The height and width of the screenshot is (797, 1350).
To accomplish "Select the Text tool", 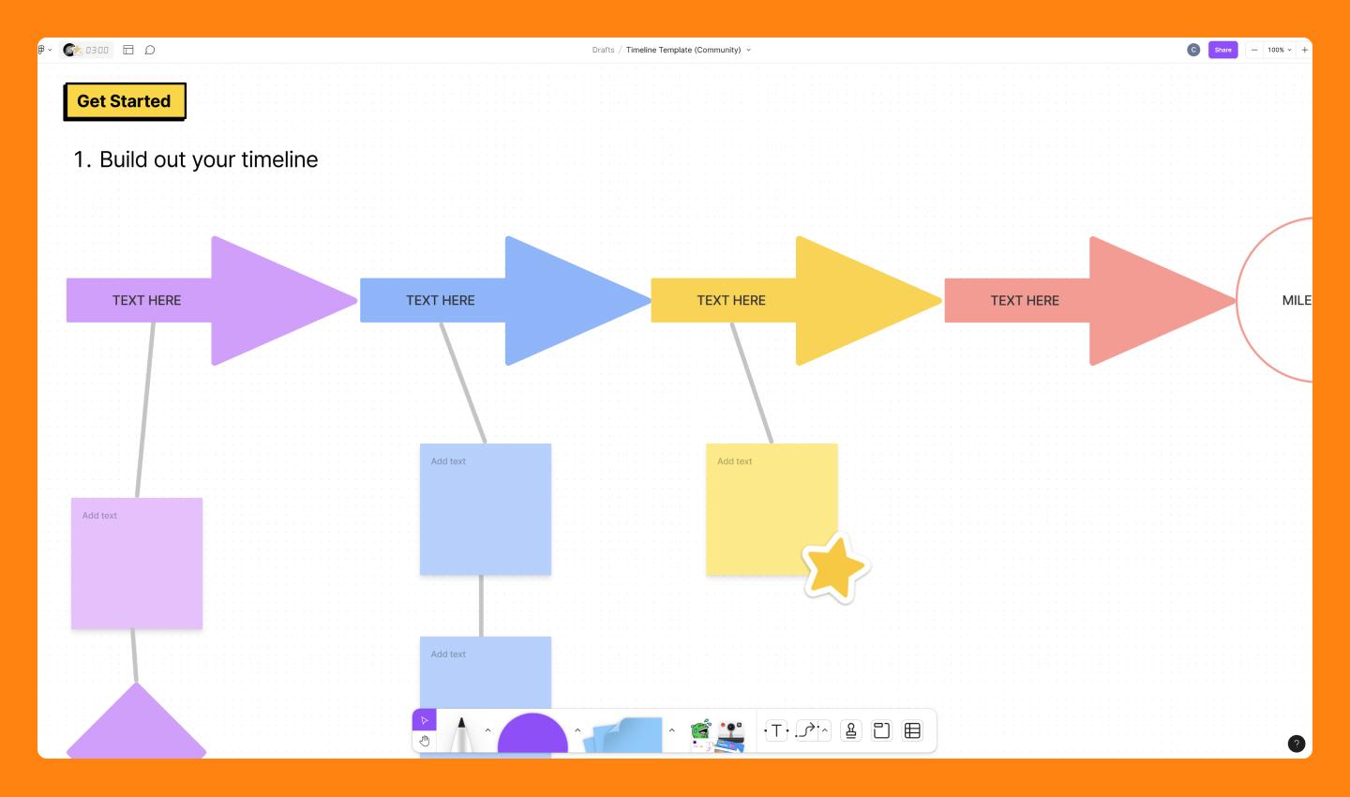I will (x=776, y=730).
